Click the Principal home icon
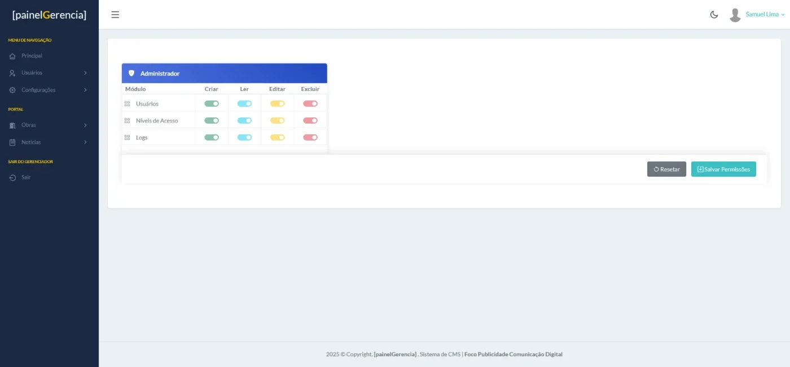The image size is (790, 367). tap(12, 56)
